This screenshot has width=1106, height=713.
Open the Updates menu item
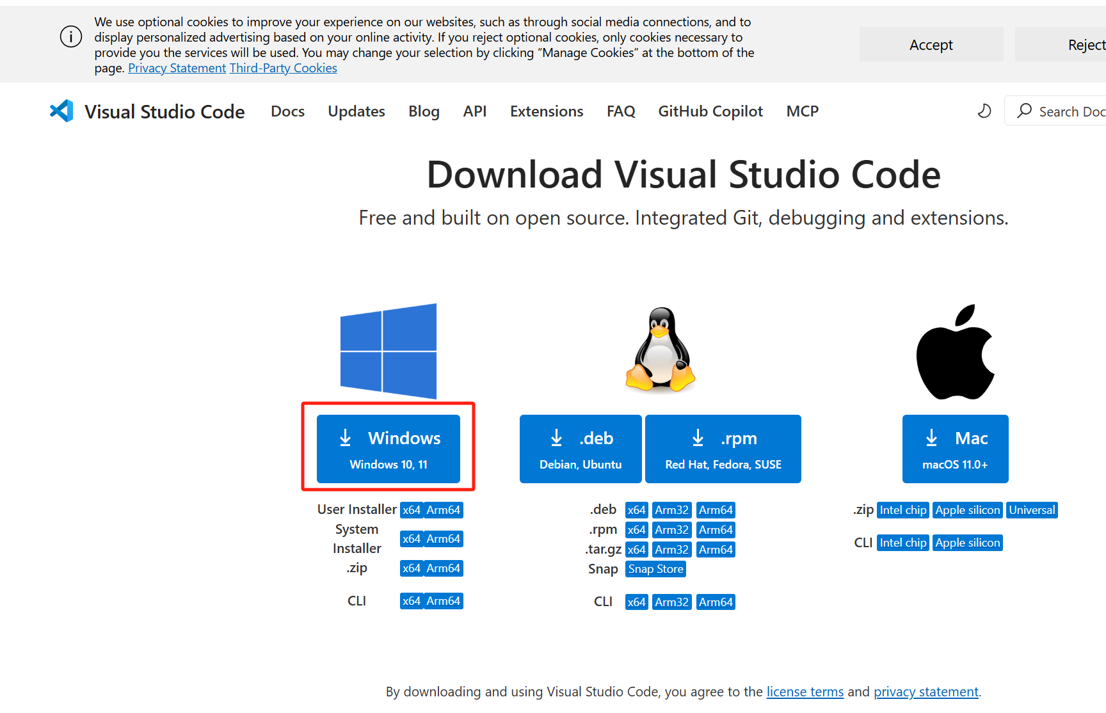pos(357,111)
